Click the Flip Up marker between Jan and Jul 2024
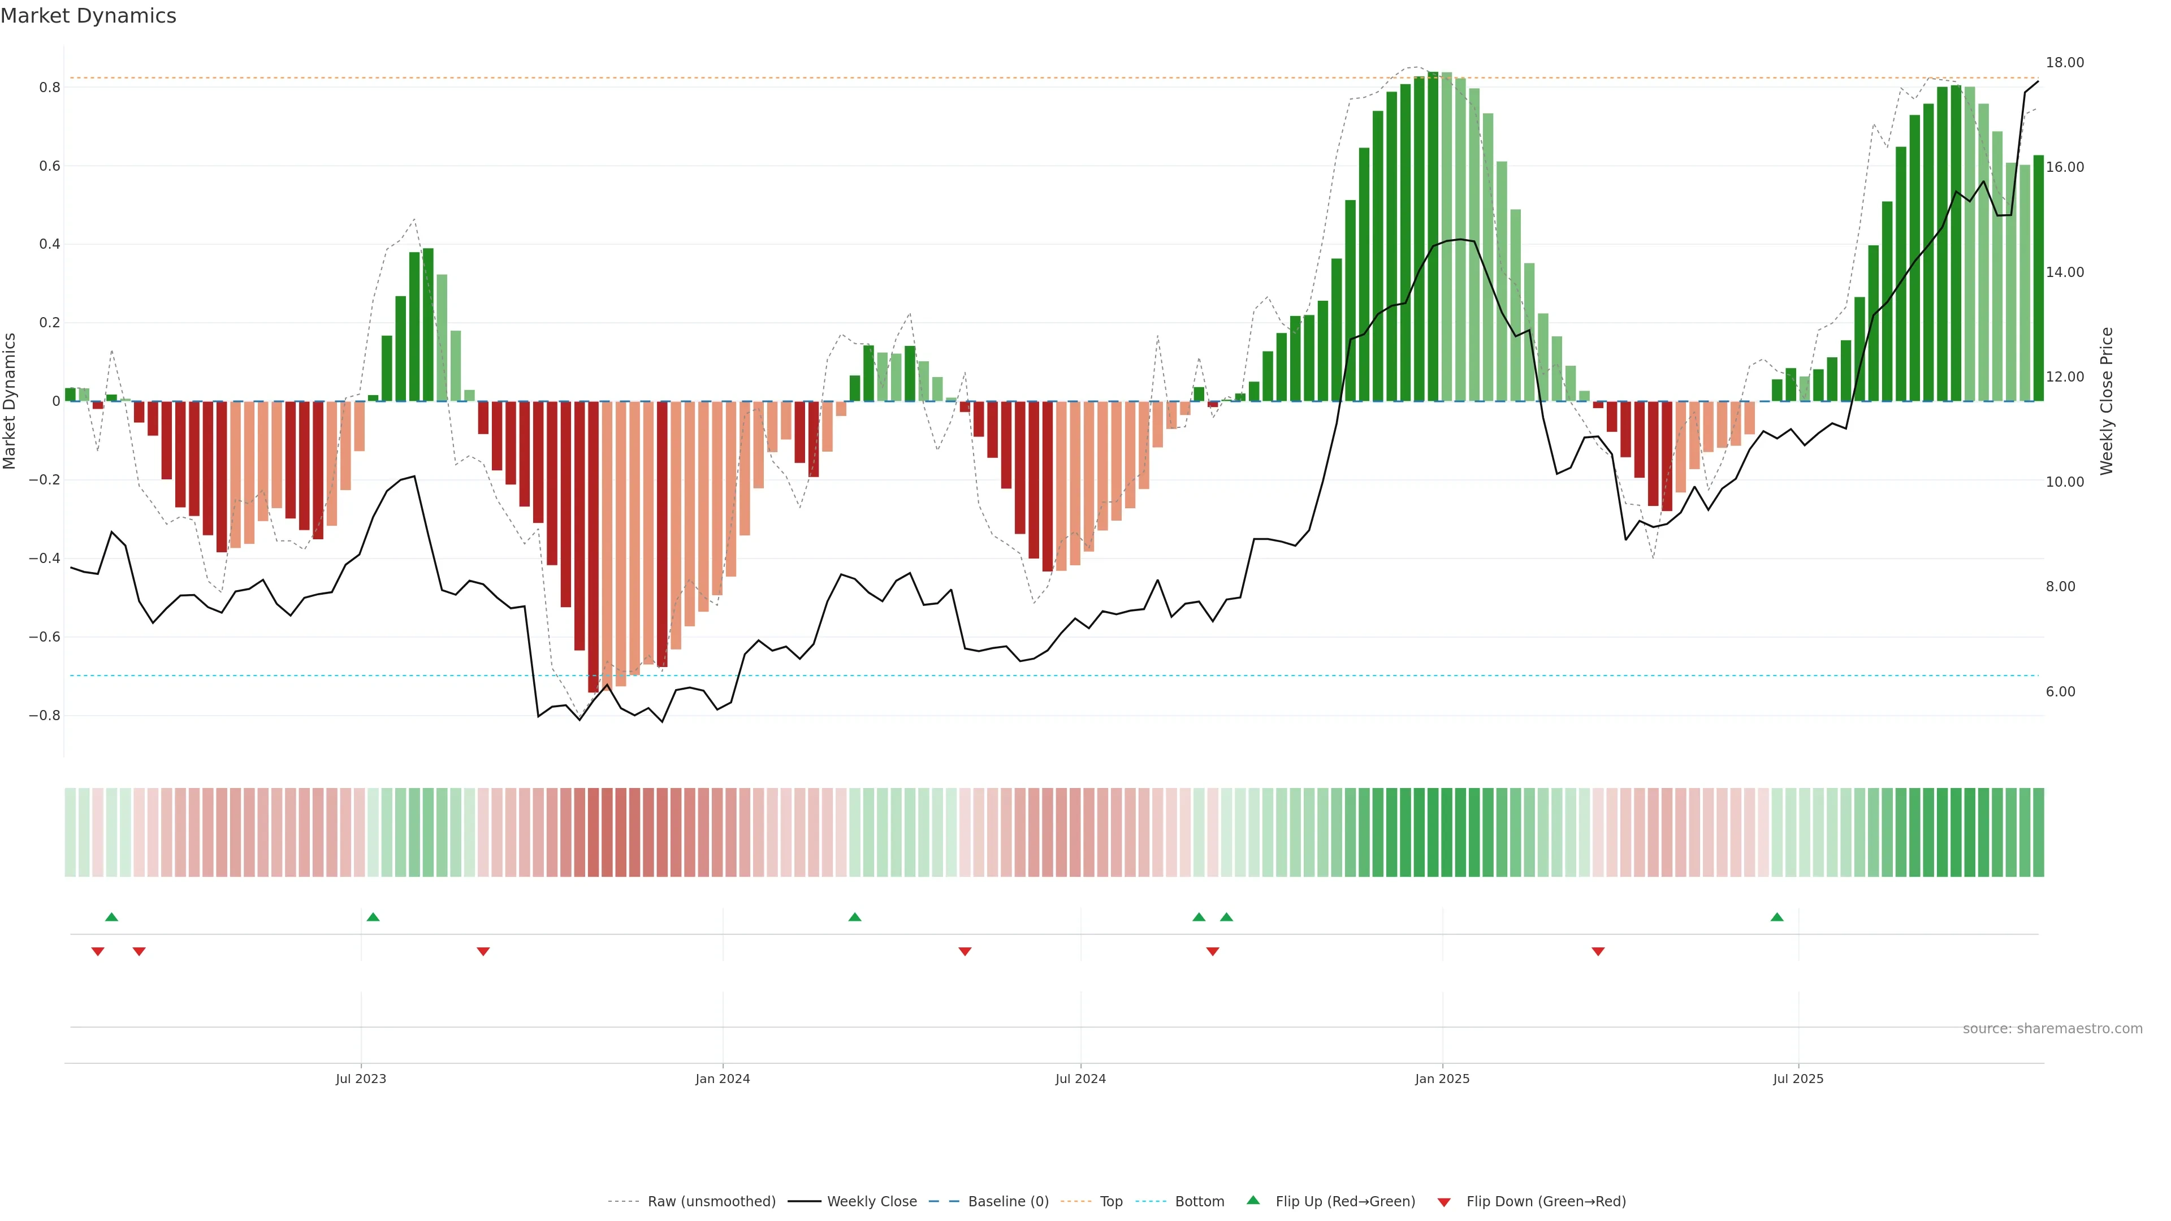This screenshot has width=2171, height=1221. pos(855,917)
